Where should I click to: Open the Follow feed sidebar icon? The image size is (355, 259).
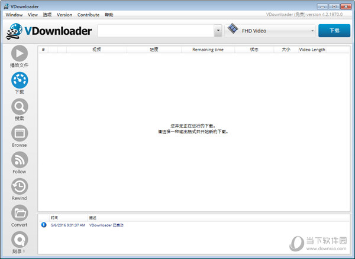[x=20, y=160]
